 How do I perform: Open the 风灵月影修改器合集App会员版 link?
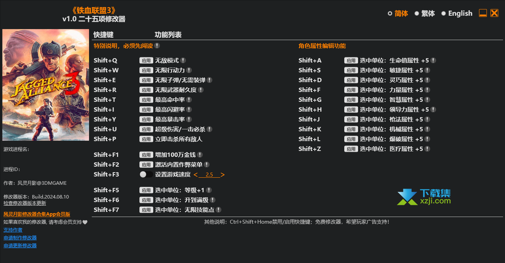[37, 214]
